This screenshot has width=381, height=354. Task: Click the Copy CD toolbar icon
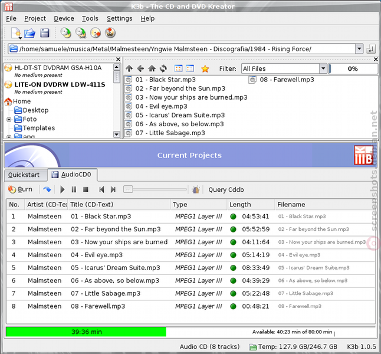pos(66,33)
